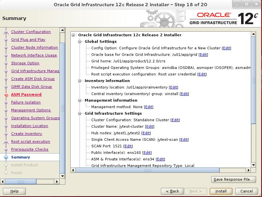Open the ASM Password step
The width and height of the screenshot is (262, 197).
click(x=26, y=94)
